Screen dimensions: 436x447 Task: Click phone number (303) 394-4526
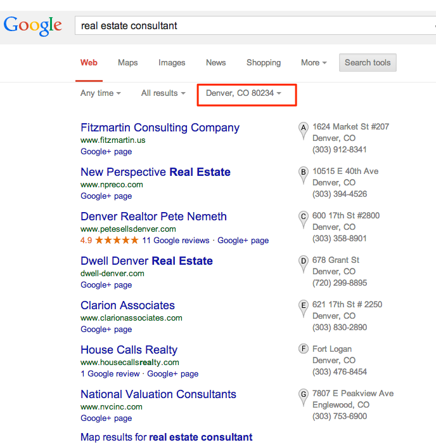click(340, 194)
